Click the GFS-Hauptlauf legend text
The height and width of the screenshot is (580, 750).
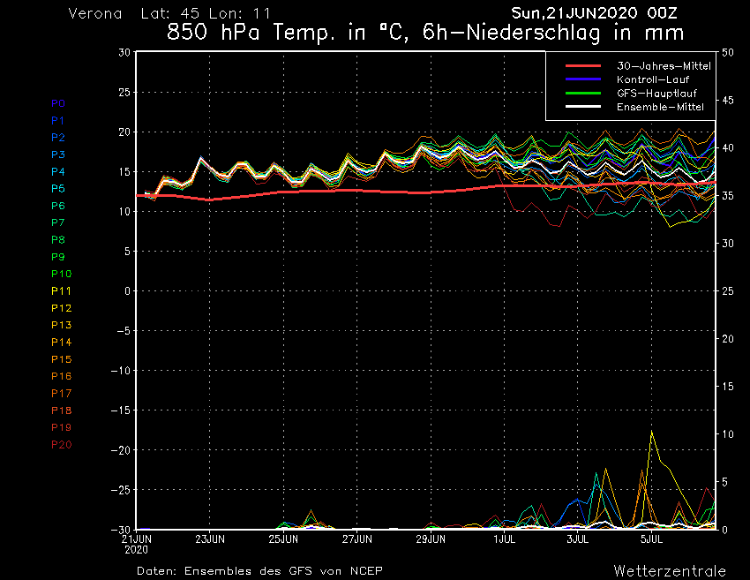pos(656,94)
